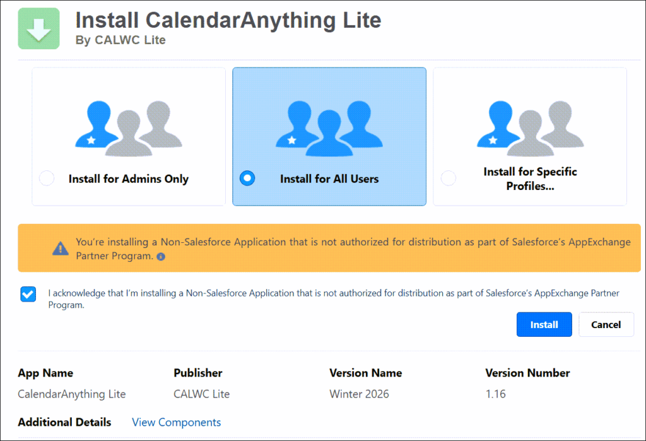
Task: Click the warning triangle icon in banner
Action: [60, 249]
